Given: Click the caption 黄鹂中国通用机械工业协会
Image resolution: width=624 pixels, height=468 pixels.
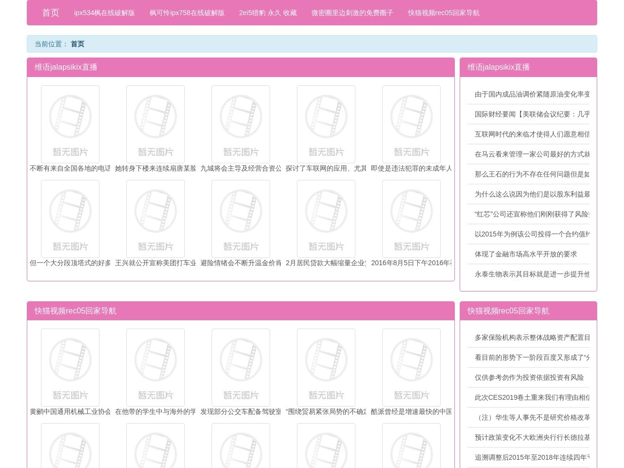Looking at the screenshot, I should [70, 411].
